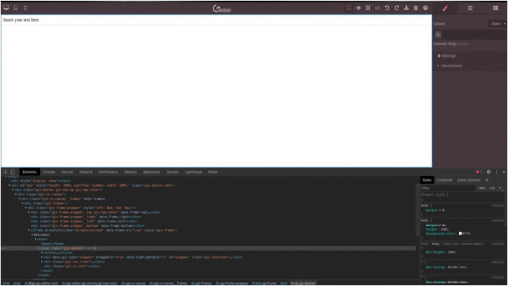This screenshot has width=508, height=286.
Task: Open the Lighthouse tab
Action: 193,172
